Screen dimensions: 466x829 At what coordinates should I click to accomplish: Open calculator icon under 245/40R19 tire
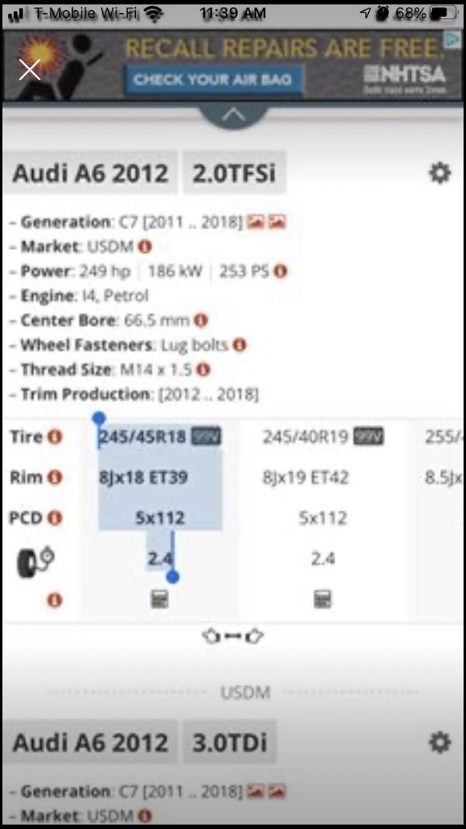point(322,598)
